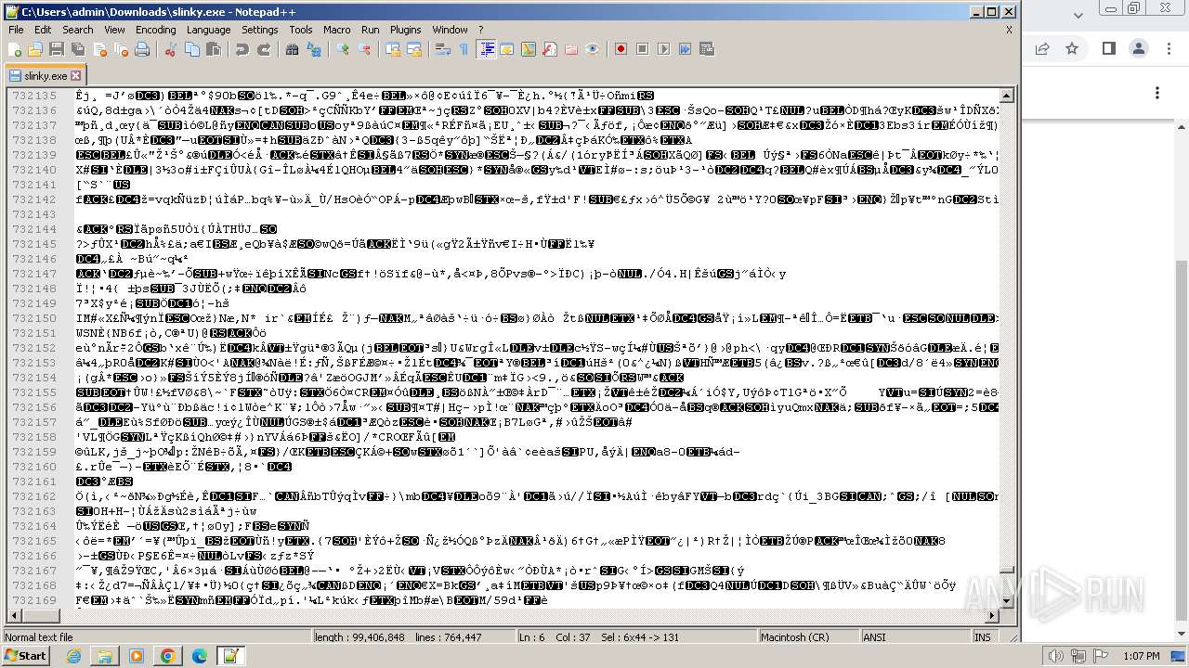The image size is (1189, 668).
Task: Click Chrome share page icon
Action: tap(1042, 48)
